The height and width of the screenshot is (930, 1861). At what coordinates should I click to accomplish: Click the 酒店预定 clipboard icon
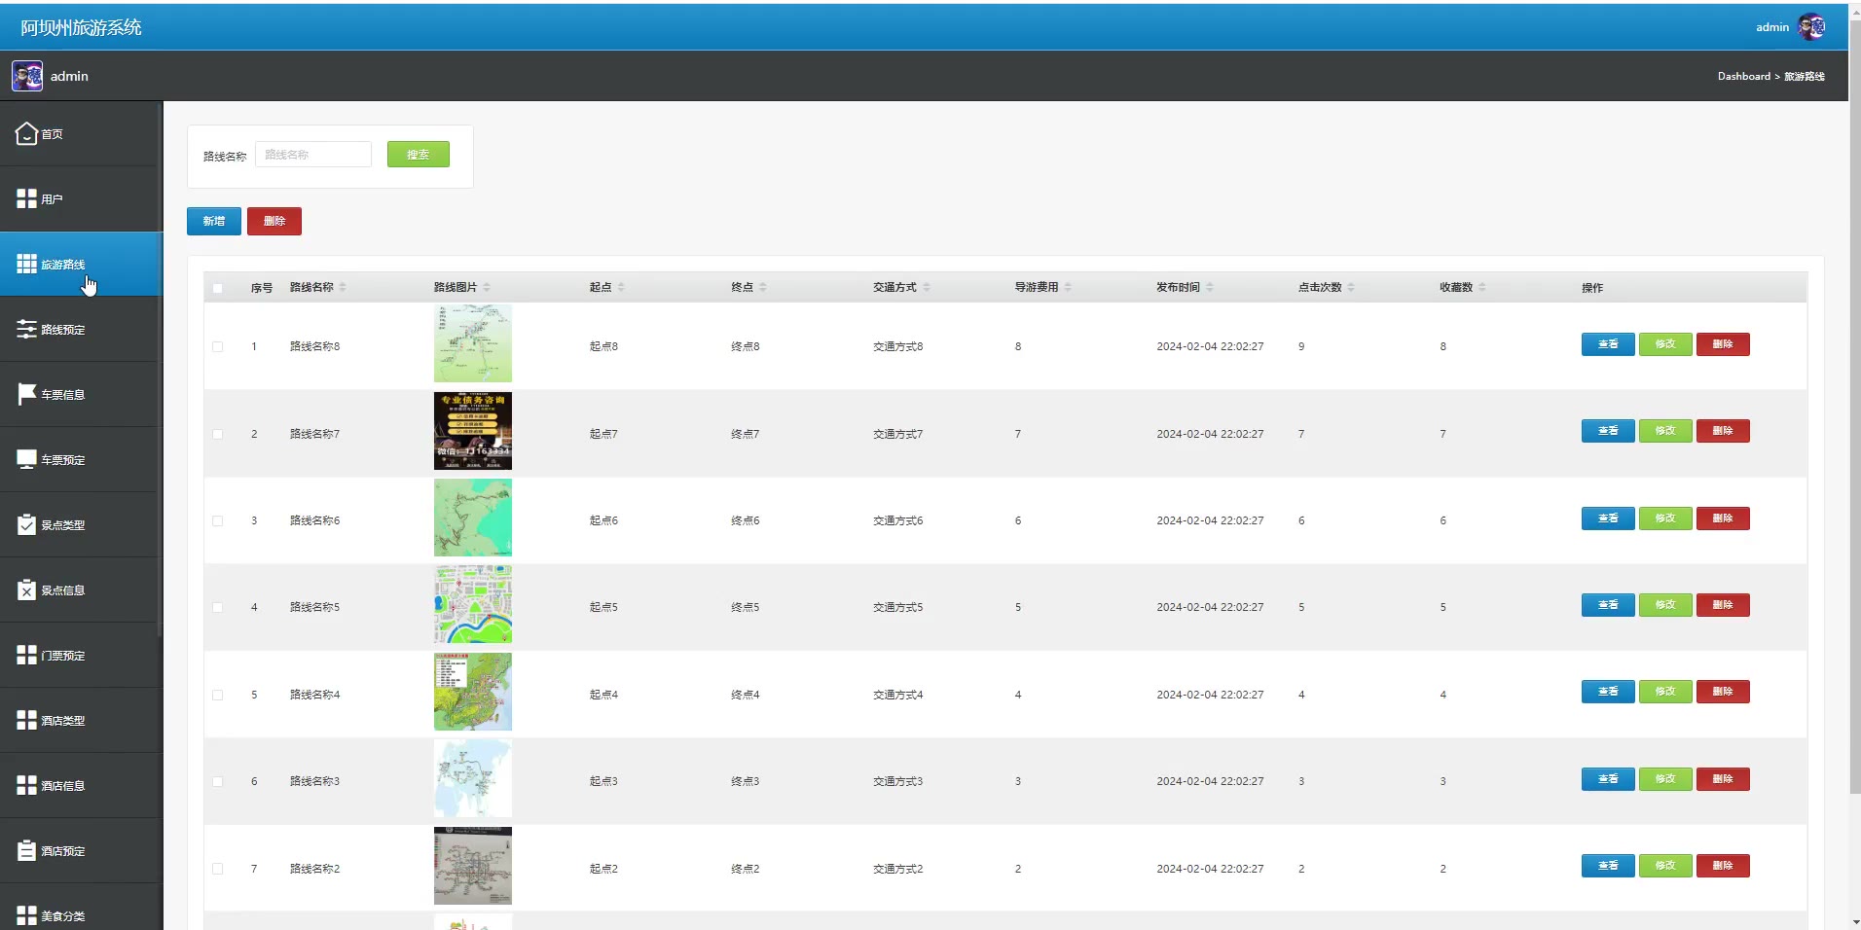(x=26, y=850)
